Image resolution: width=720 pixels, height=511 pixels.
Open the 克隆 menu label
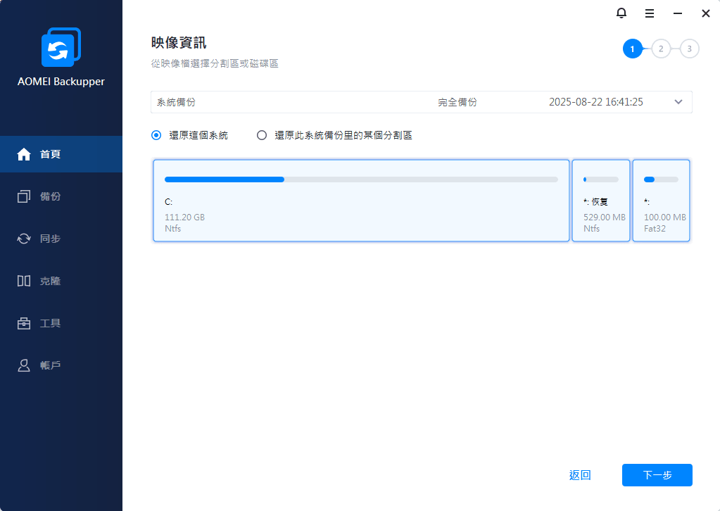[50, 281]
